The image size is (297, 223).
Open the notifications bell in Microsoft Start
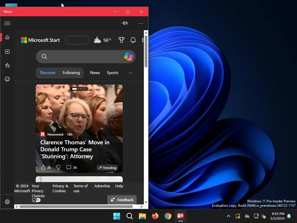(x=133, y=40)
